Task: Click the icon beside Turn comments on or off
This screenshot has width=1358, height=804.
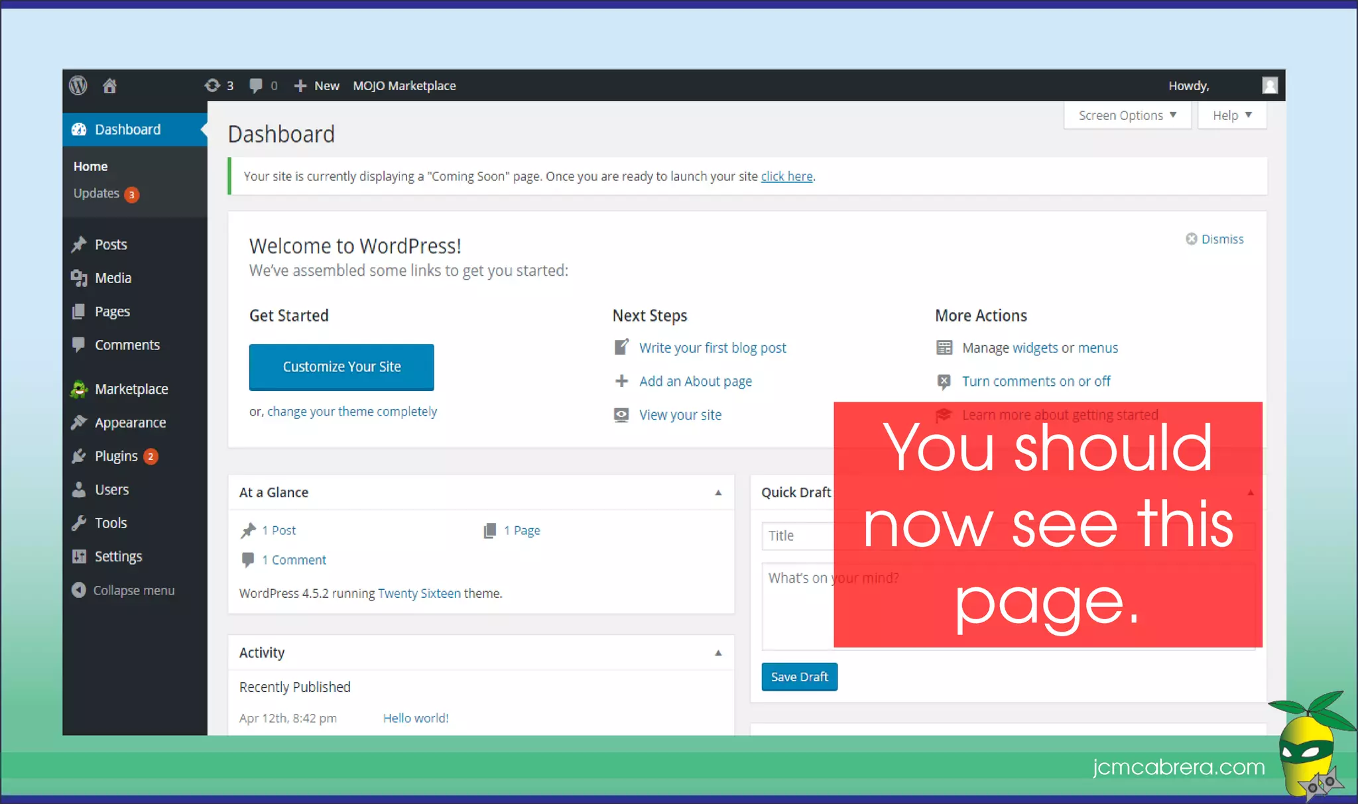Action: pos(944,381)
